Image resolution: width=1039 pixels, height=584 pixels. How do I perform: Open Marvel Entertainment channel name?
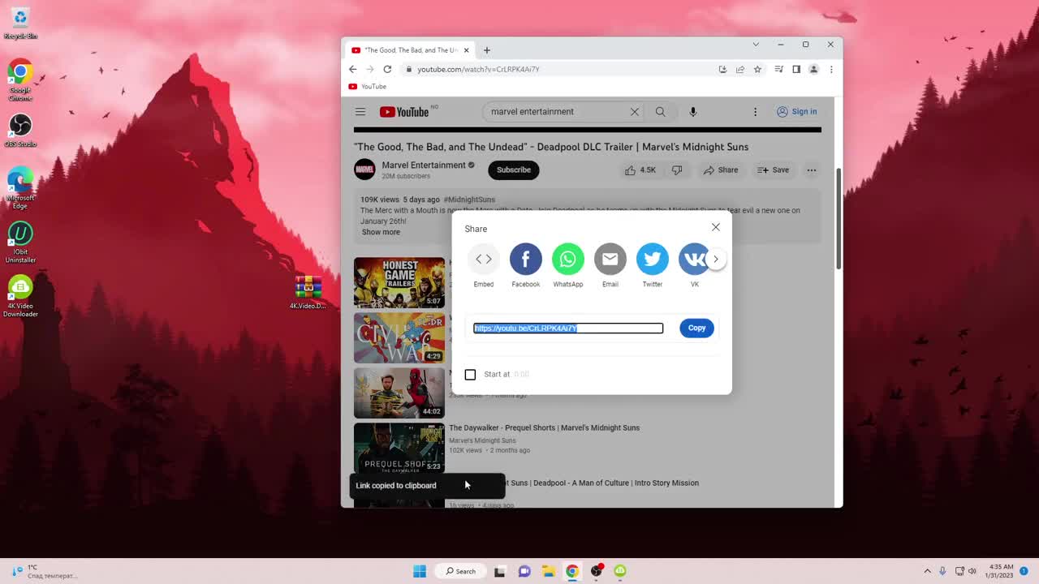point(424,165)
